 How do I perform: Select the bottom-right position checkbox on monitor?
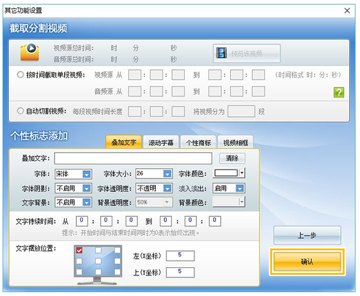(117, 272)
